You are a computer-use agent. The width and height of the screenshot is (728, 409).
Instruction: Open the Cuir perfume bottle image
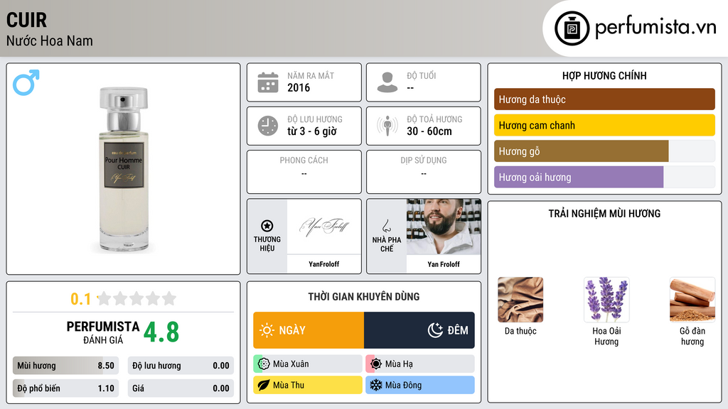point(124,169)
